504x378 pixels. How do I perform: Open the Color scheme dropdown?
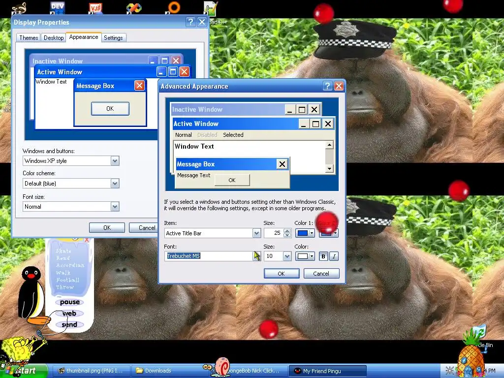pos(115,184)
